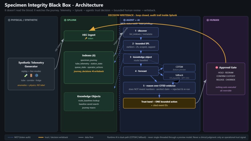Click the 'operator_actions' index name
The width and height of the screenshot is (251, 141).
click(x=95, y=67)
